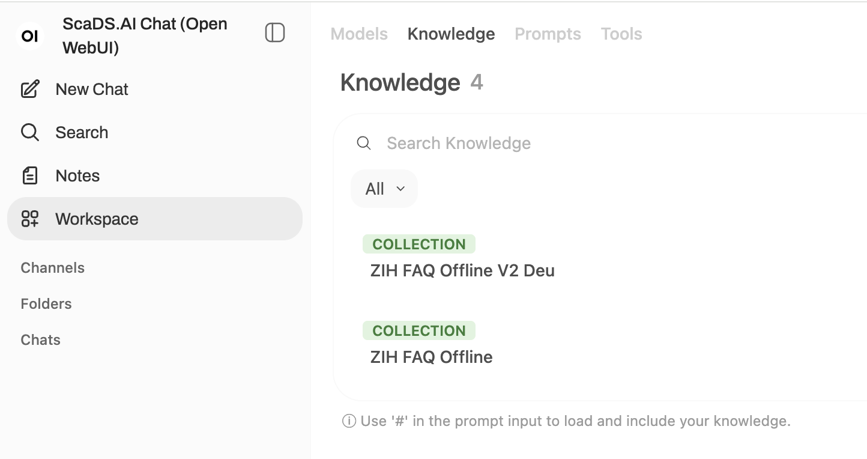Open Notes using the notebook icon
This screenshot has height=459, width=867.
click(x=30, y=175)
